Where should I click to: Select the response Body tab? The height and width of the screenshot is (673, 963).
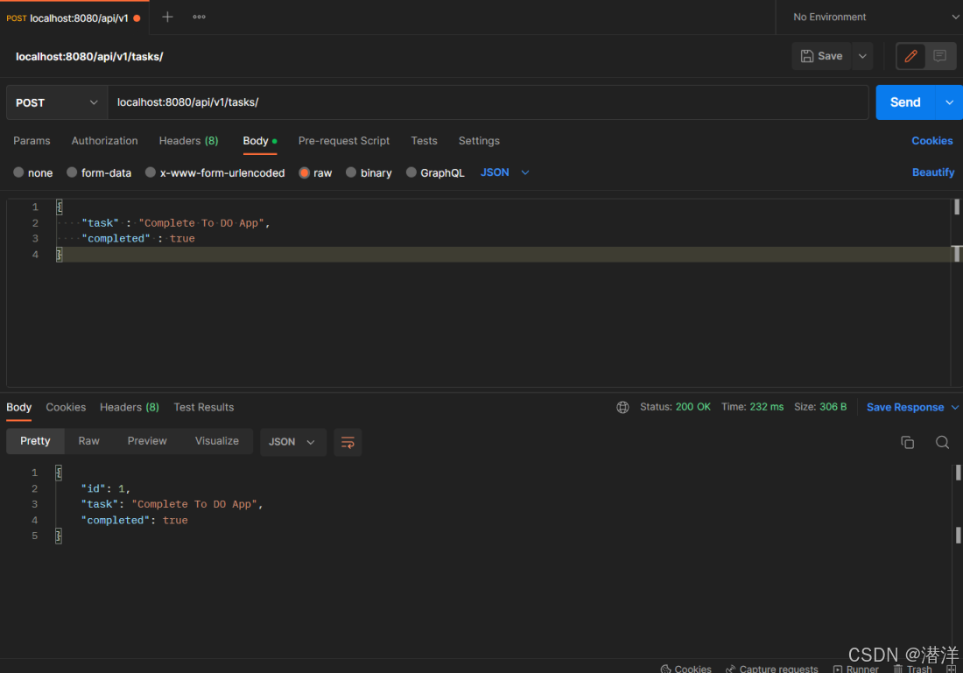click(x=19, y=407)
